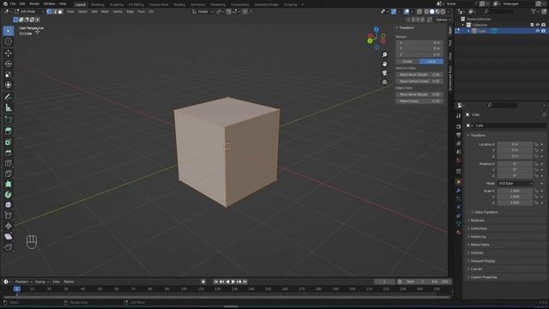Click the Mean Crease edge field
This screenshot has width=549, height=309.
[x=419, y=101]
